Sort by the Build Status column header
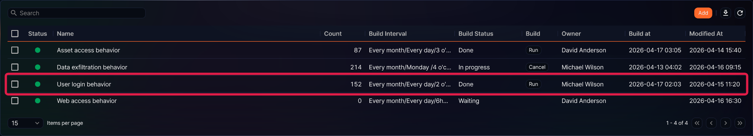 coord(476,34)
